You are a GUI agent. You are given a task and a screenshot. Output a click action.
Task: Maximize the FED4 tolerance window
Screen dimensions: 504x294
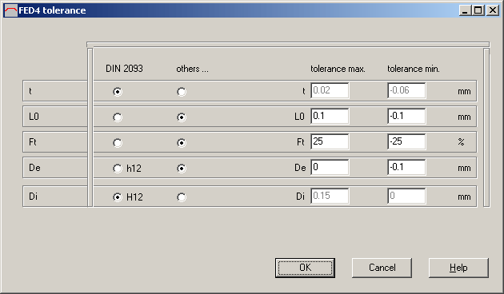coord(478,10)
